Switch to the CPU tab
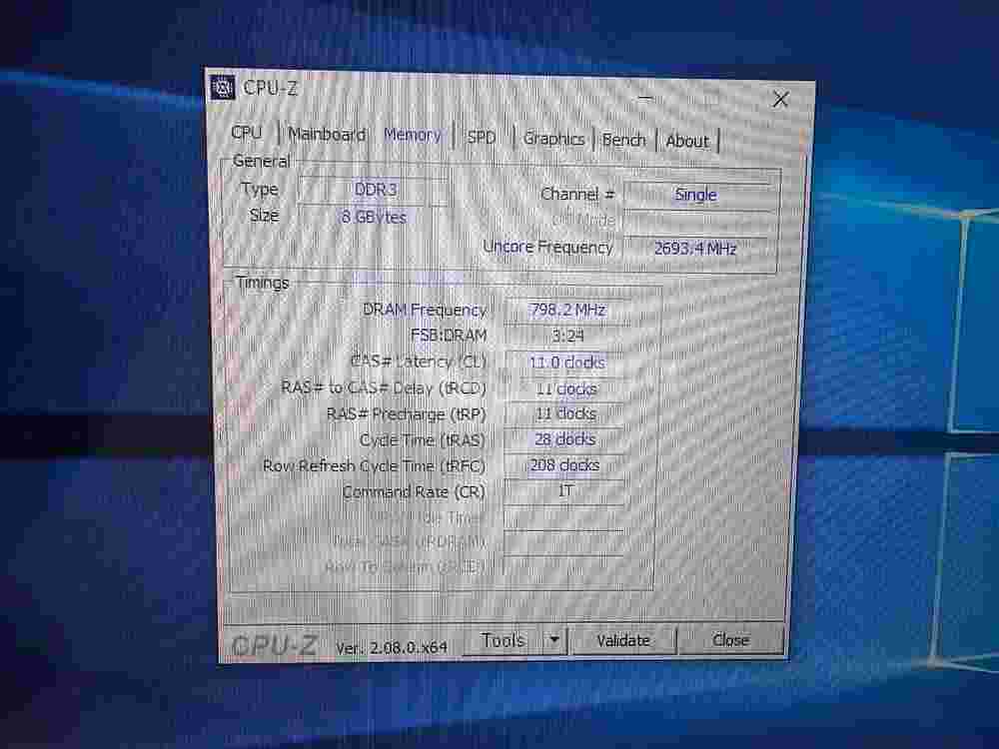The width and height of the screenshot is (999, 749). (x=247, y=133)
